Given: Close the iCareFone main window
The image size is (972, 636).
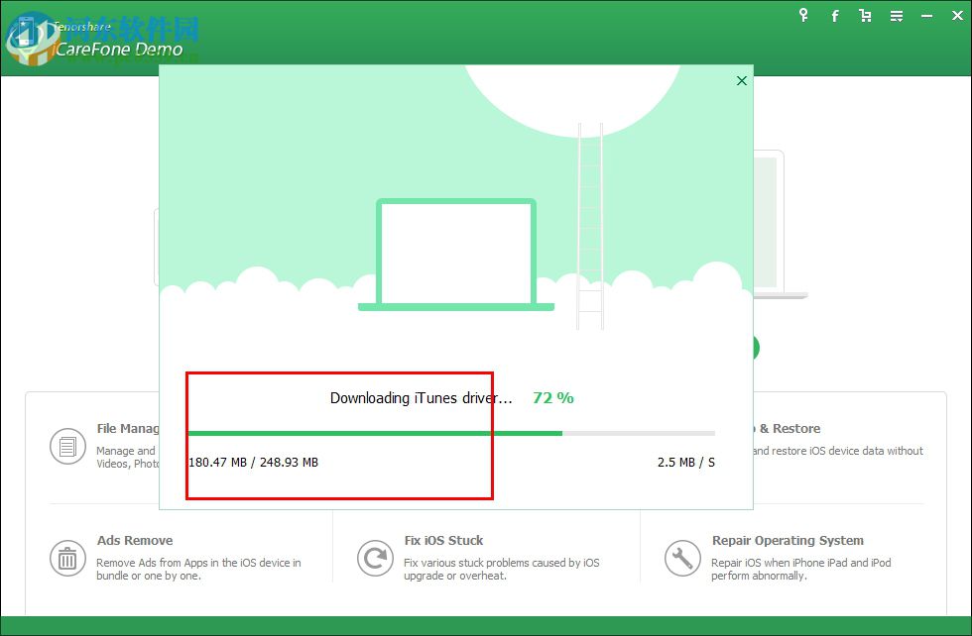Looking at the screenshot, I should point(957,16).
